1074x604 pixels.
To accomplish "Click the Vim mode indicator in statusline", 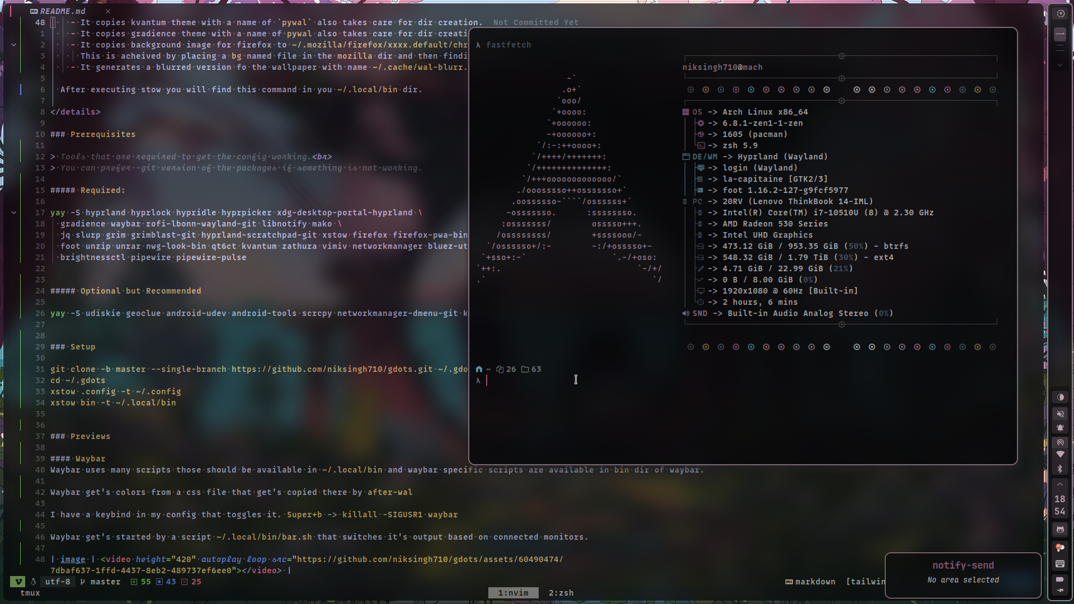I will [18, 582].
